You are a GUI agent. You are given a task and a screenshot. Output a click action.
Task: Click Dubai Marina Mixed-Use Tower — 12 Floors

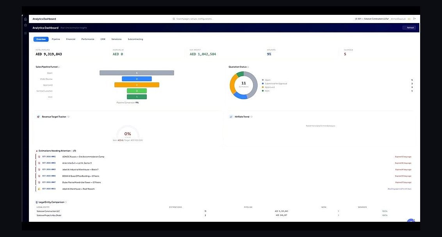tap(82, 182)
